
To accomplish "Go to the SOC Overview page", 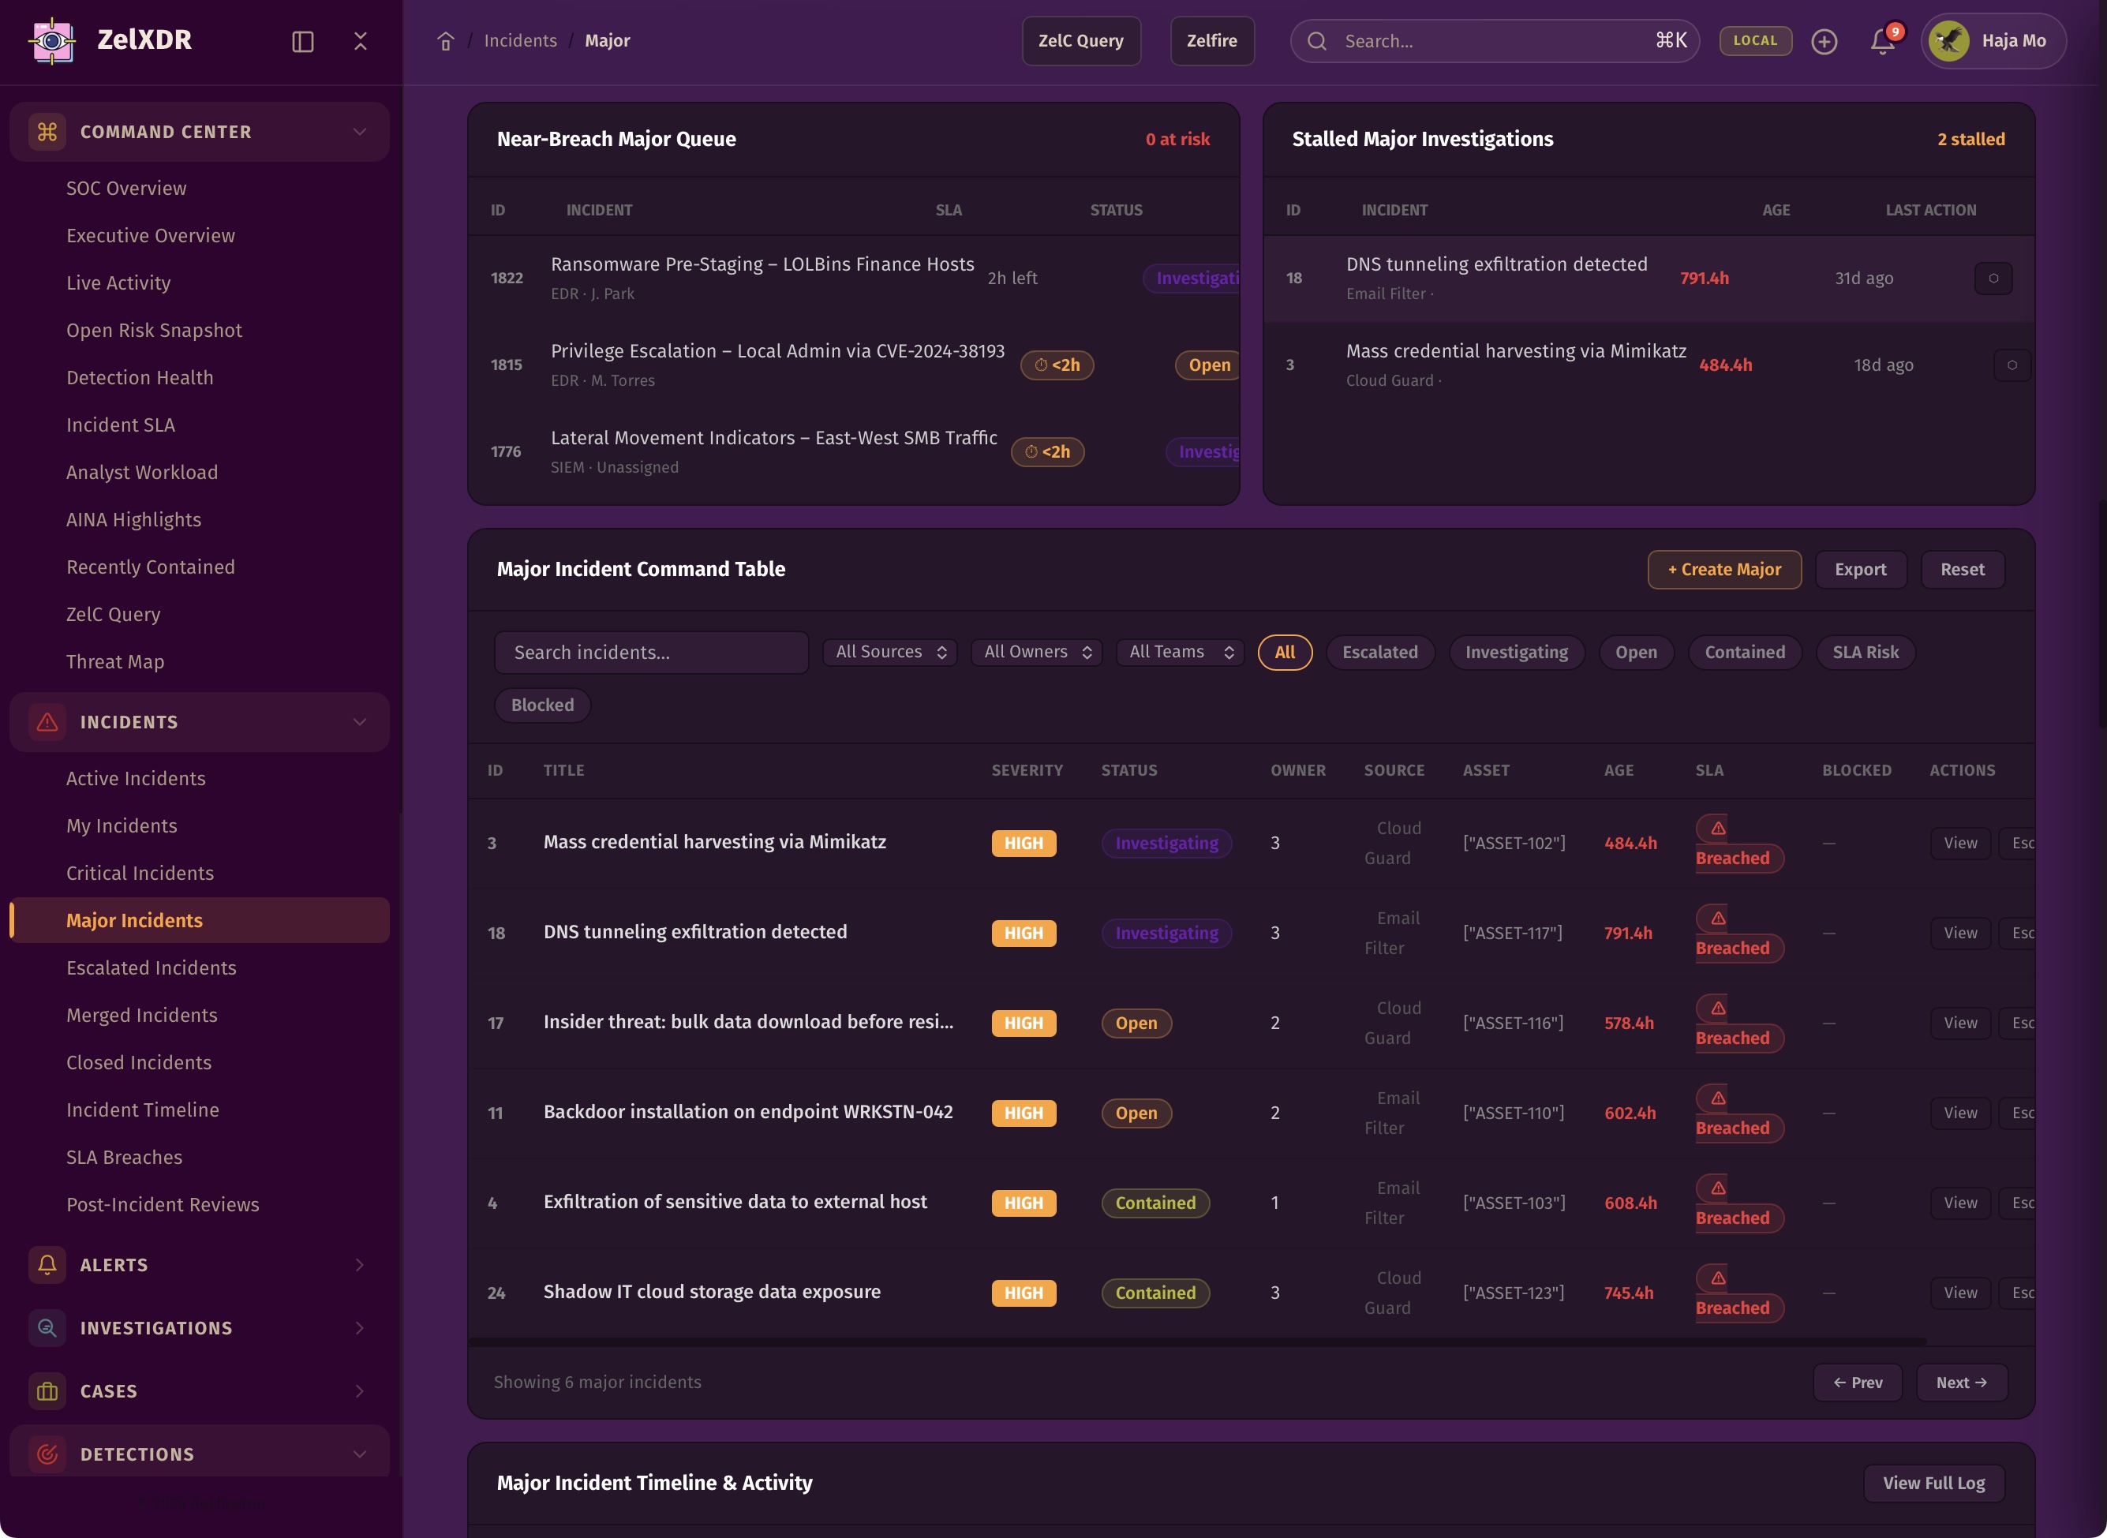I will coord(125,189).
